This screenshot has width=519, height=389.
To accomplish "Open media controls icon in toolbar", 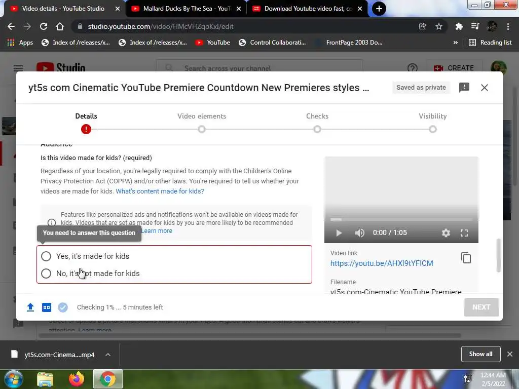I will pos(475,26).
